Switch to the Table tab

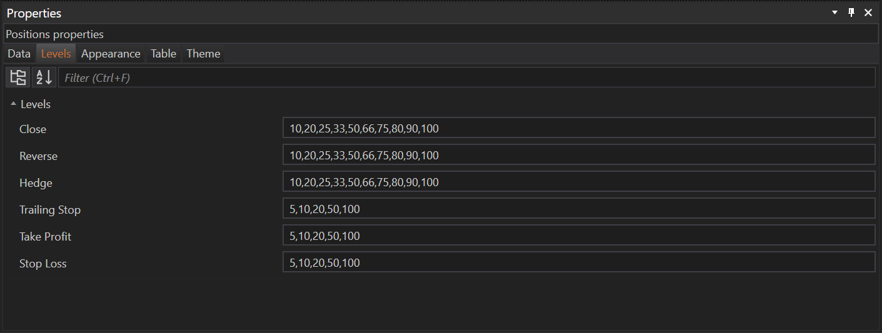pyautogui.click(x=163, y=54)
